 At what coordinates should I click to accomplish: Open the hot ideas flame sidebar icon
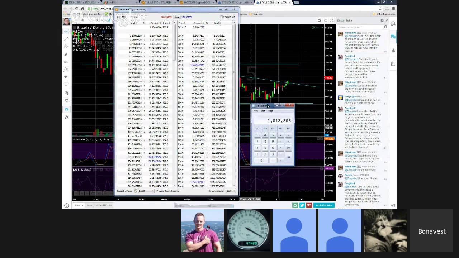point(393,50)
